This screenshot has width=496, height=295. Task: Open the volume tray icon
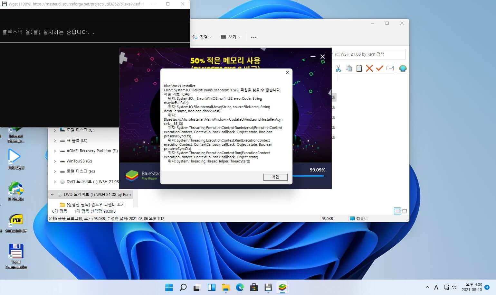coord(454,287)
